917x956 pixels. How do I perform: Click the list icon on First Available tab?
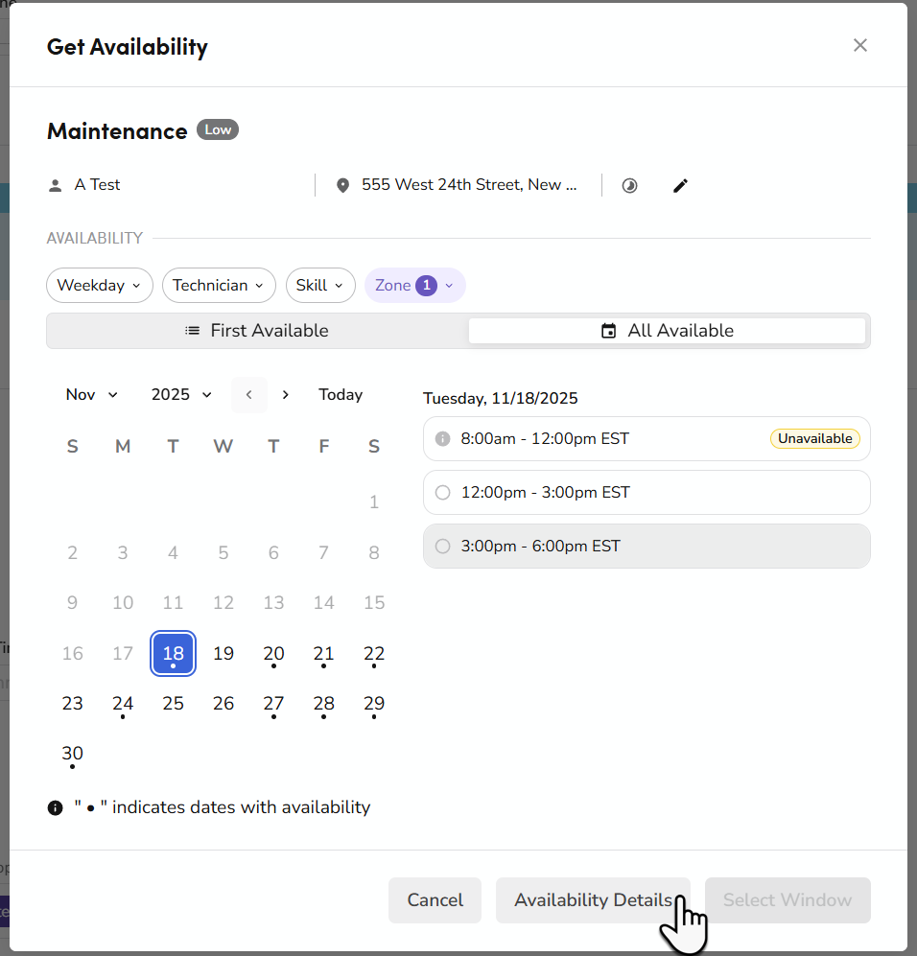pyautogui.click(x=191, y=330)
